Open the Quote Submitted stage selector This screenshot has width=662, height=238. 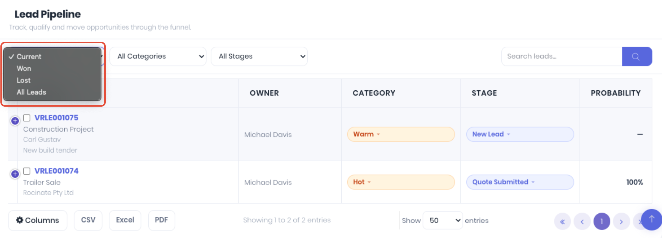tap(520, 182)
